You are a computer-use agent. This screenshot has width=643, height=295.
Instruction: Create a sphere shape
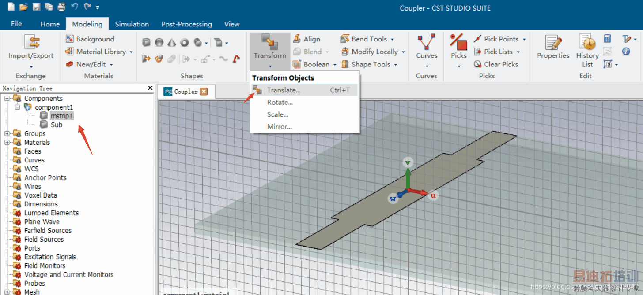[x=159, y=42]
